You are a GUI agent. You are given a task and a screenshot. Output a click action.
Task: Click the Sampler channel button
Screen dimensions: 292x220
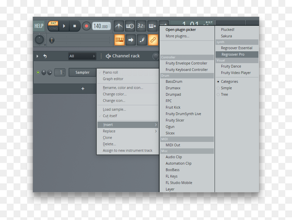pos(82,72)
